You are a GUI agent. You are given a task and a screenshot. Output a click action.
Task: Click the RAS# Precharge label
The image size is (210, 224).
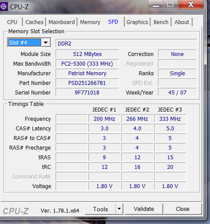coord(30,148)
